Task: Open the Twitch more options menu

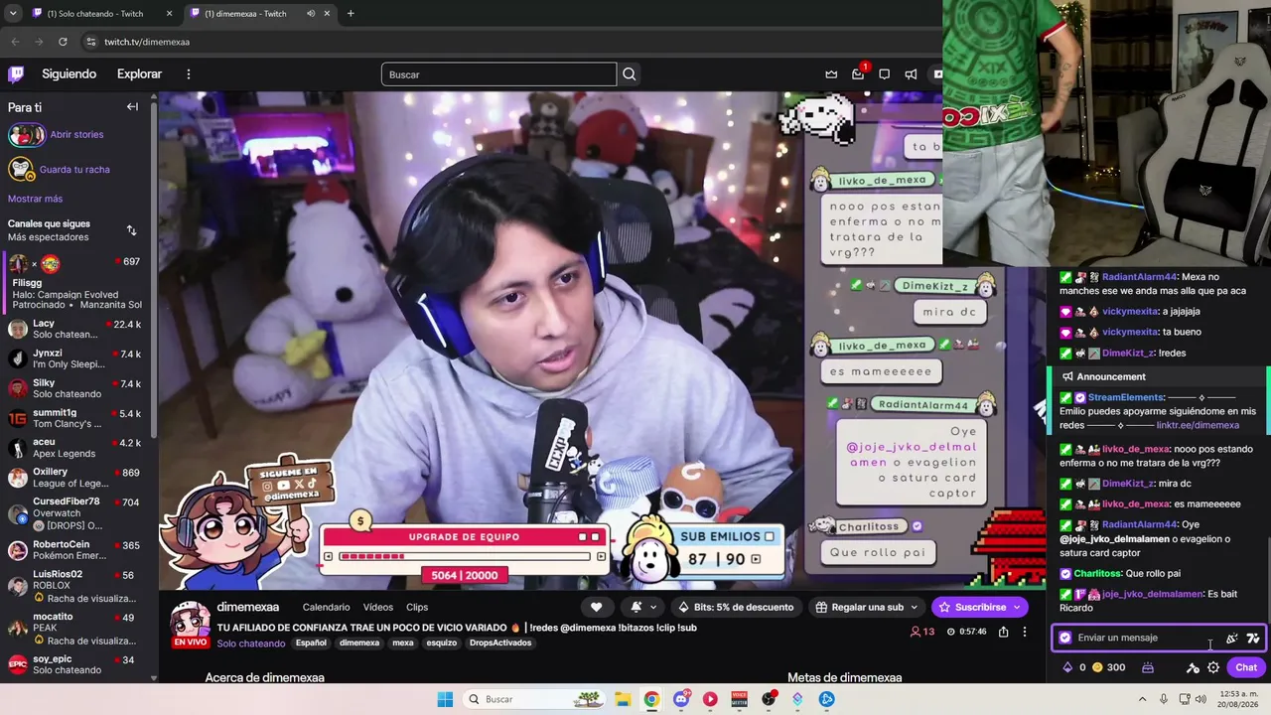Action: tap(189, 73)
